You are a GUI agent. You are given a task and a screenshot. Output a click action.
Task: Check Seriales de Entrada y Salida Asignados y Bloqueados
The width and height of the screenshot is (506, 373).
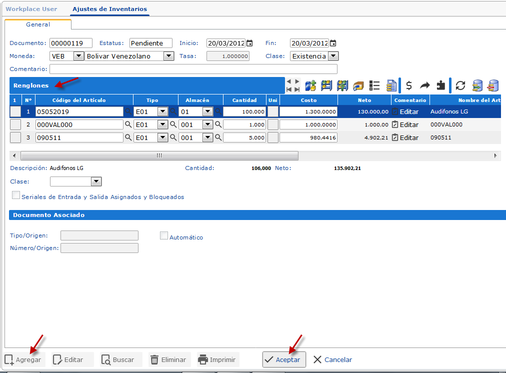click(16, 195)
